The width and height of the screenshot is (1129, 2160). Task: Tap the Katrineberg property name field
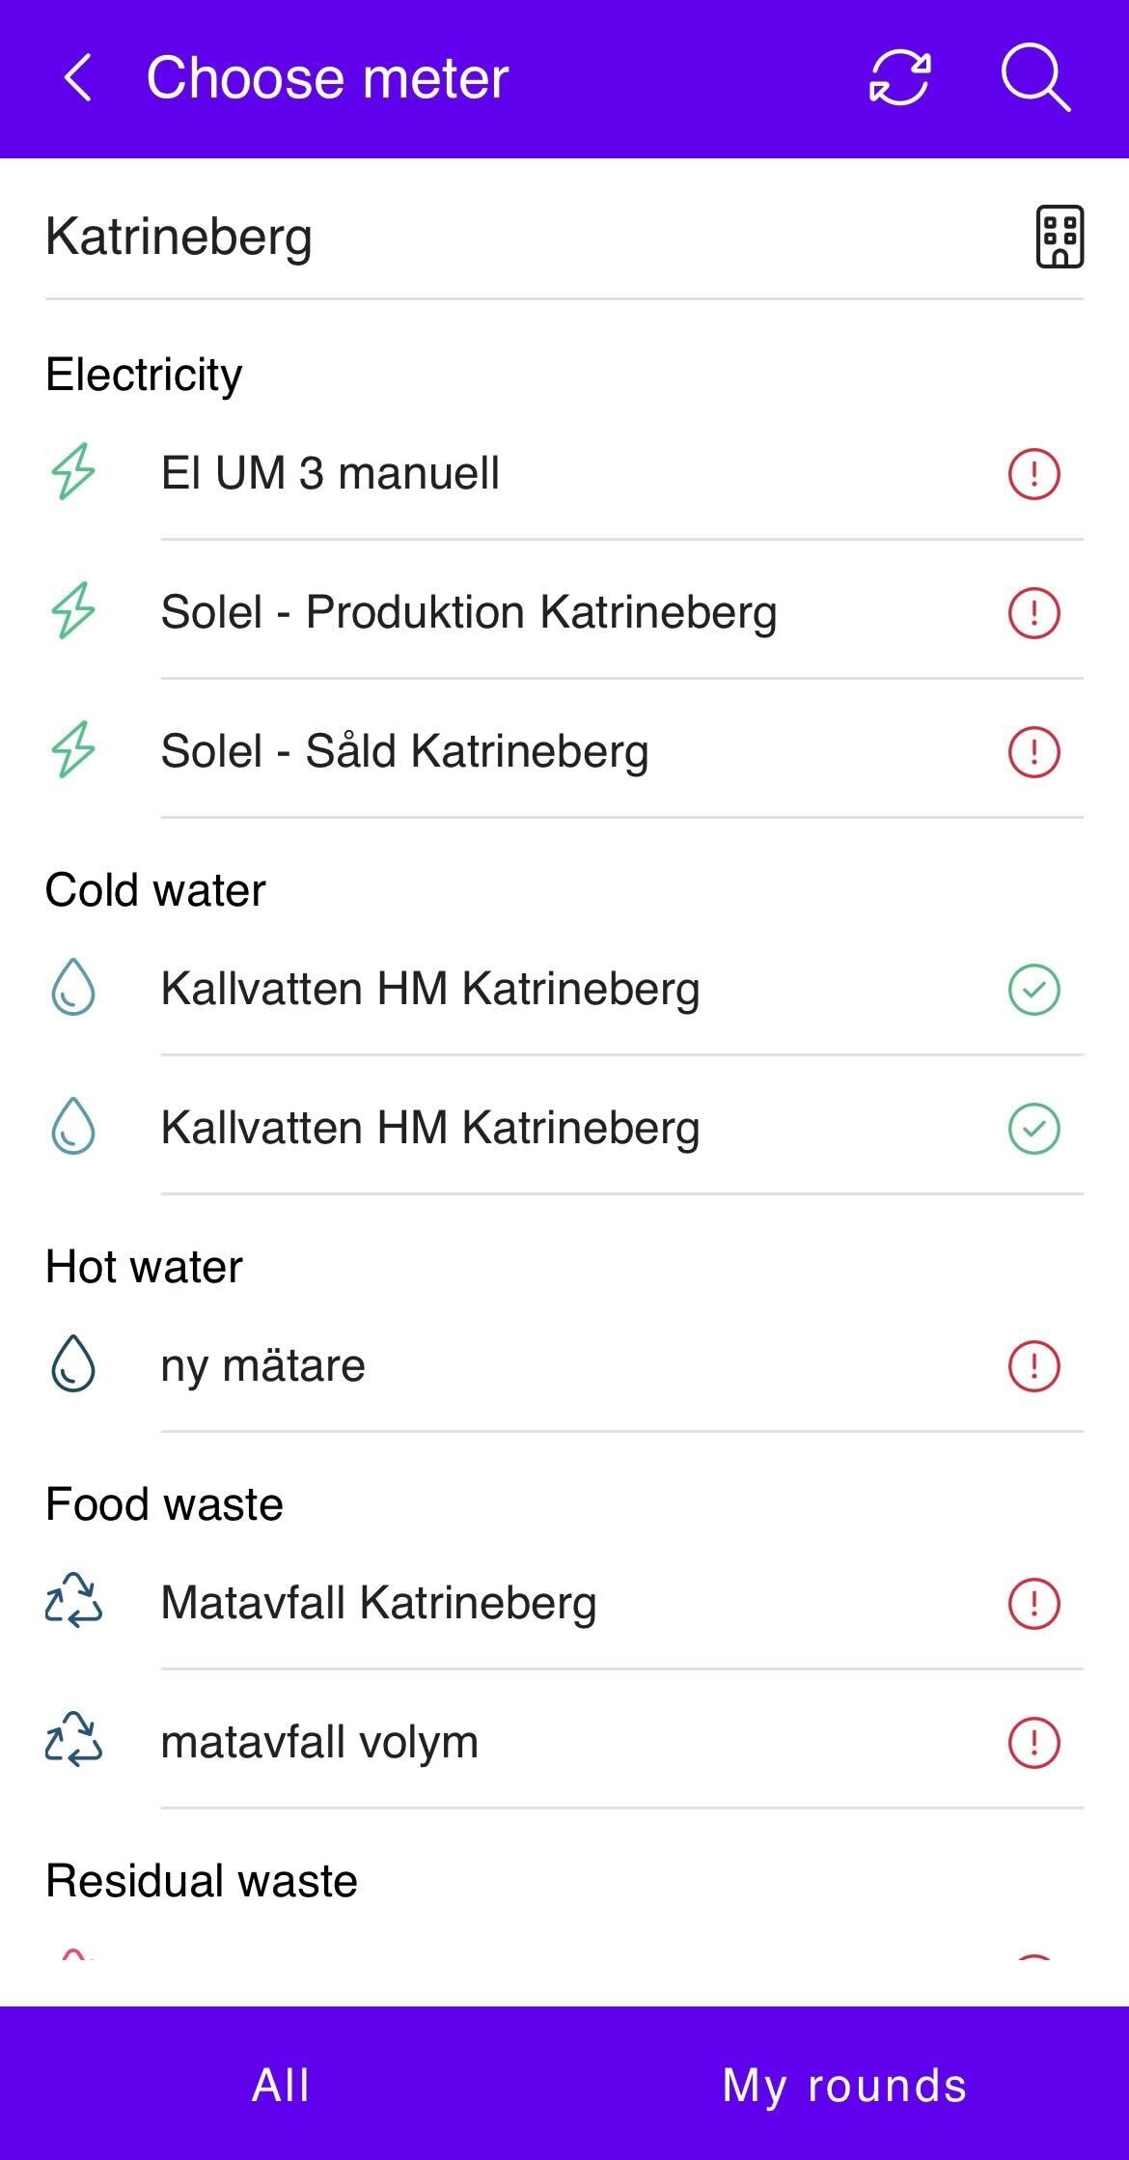(x=179, y=237)
